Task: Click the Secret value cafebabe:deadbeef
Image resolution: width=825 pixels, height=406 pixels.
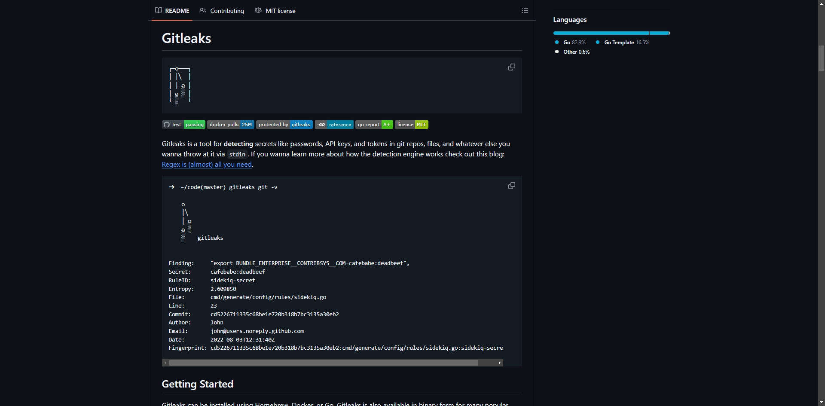Action: 238,272
